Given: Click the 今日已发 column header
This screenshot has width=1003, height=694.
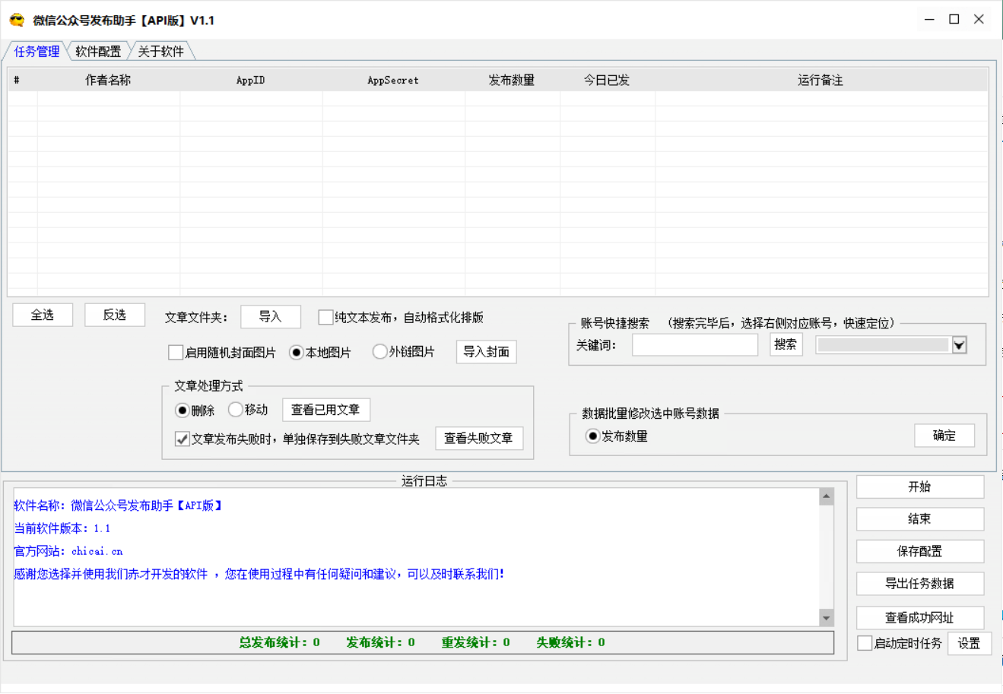Looking at the screenshot, I should pyautogui.click(x=607, y=80).
